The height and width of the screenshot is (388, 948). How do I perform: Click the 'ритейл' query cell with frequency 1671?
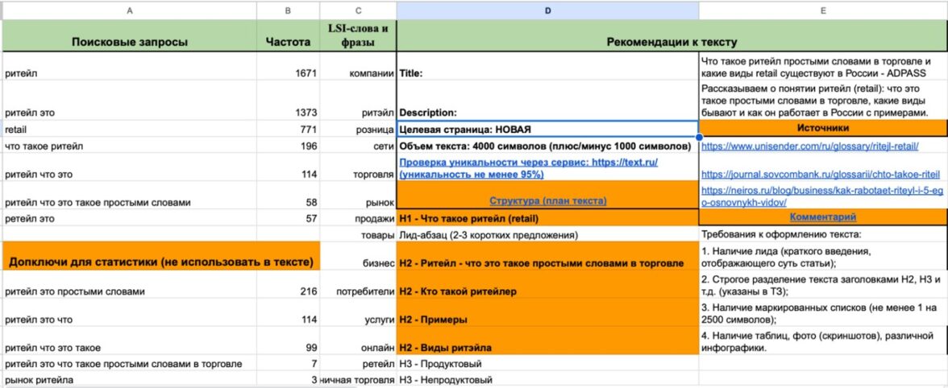[130, 67]
